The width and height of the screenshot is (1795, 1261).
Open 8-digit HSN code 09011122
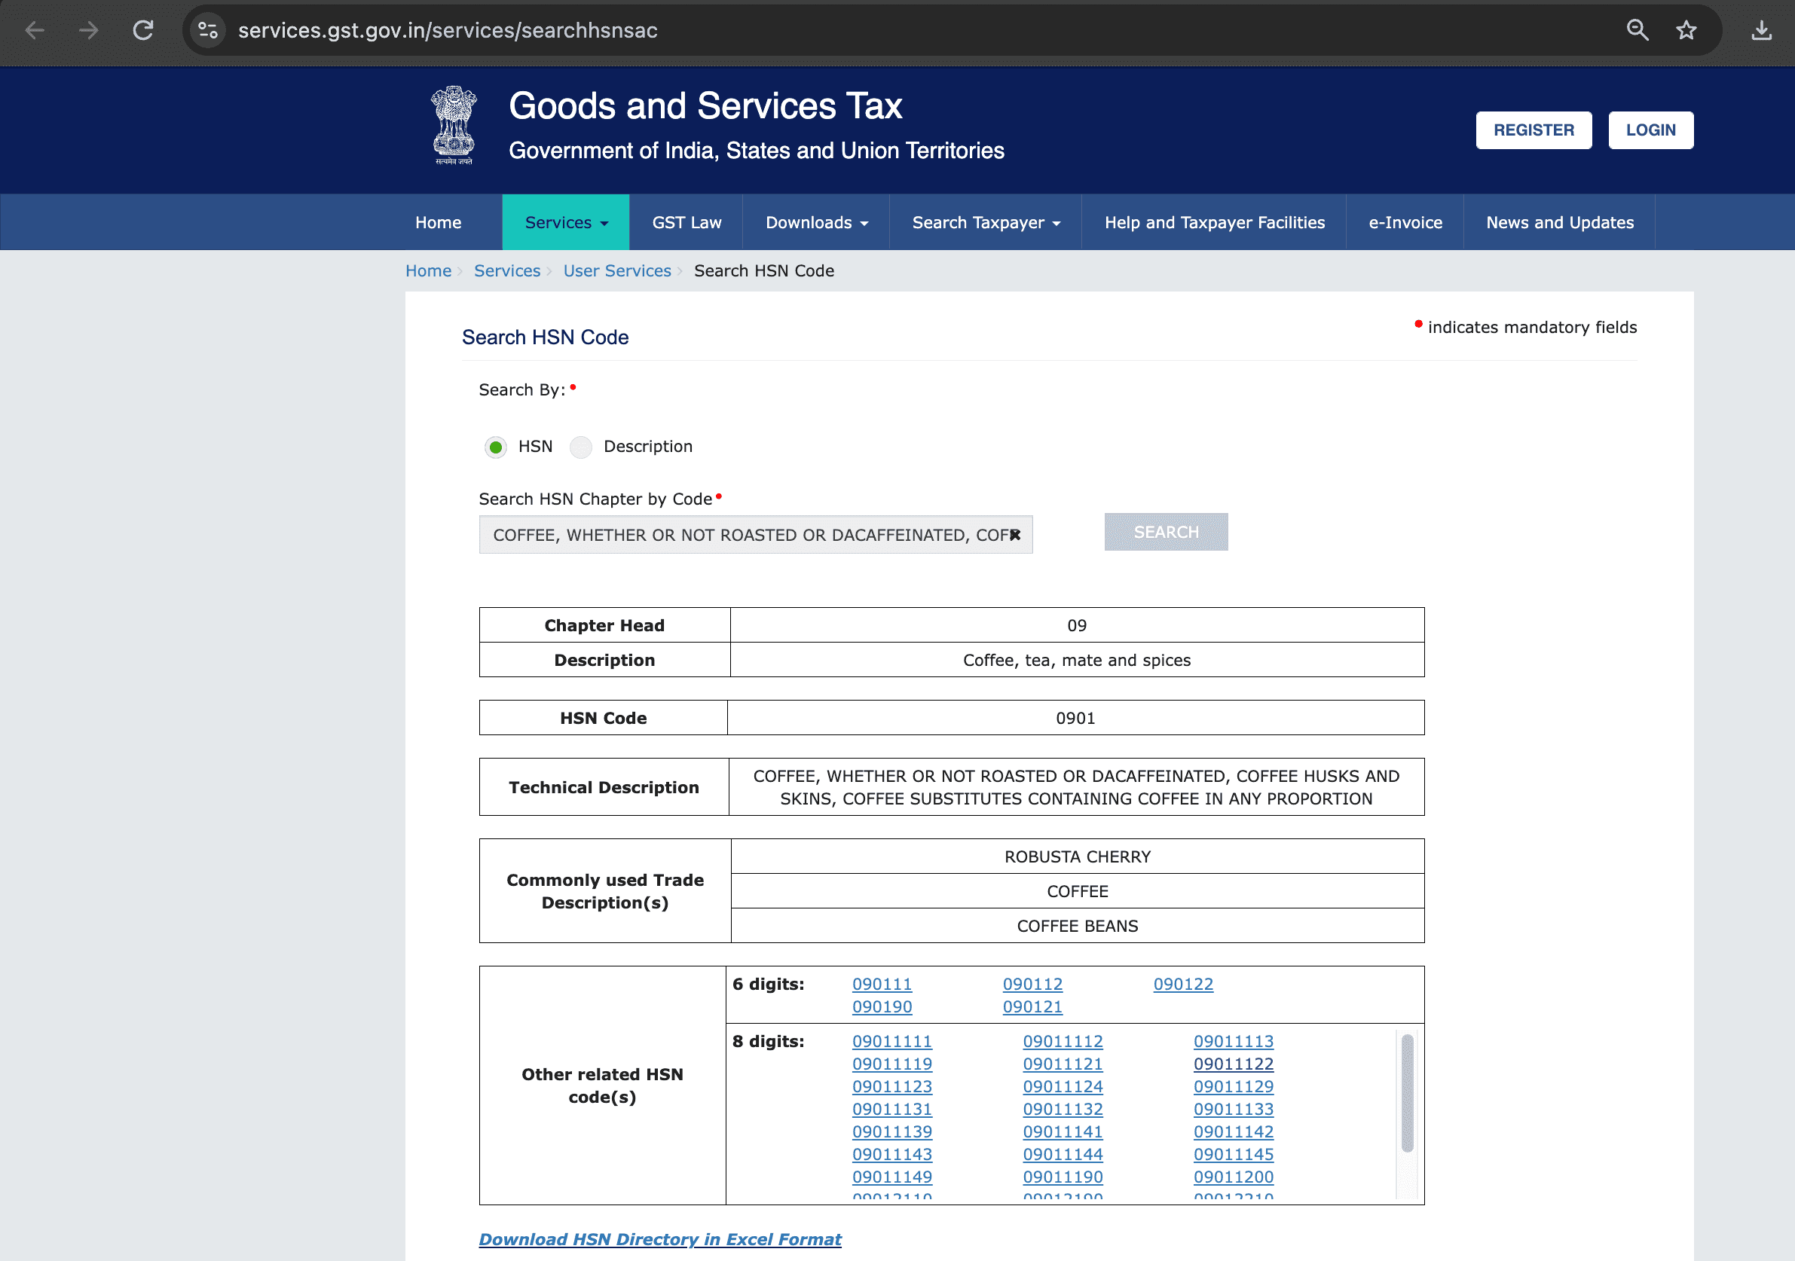pyautogui.click(x=1234, y=1064)
